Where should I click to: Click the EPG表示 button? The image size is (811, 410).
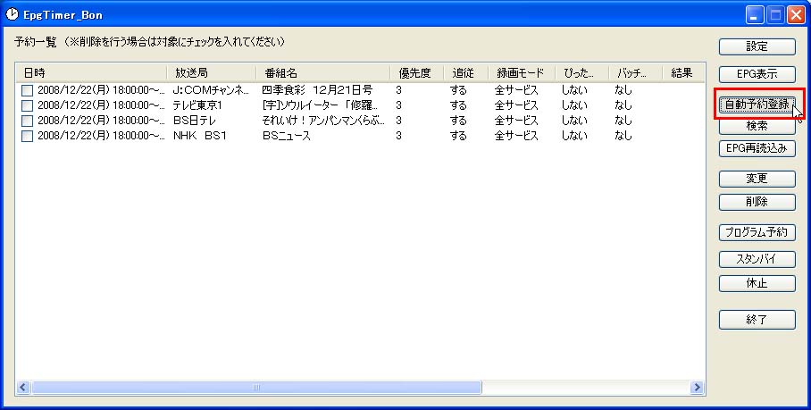[757, 74]
